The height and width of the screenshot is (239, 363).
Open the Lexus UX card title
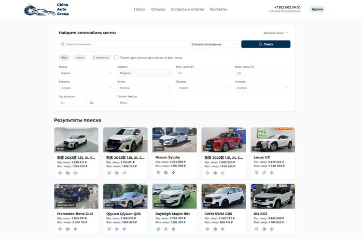pos(261,157)
